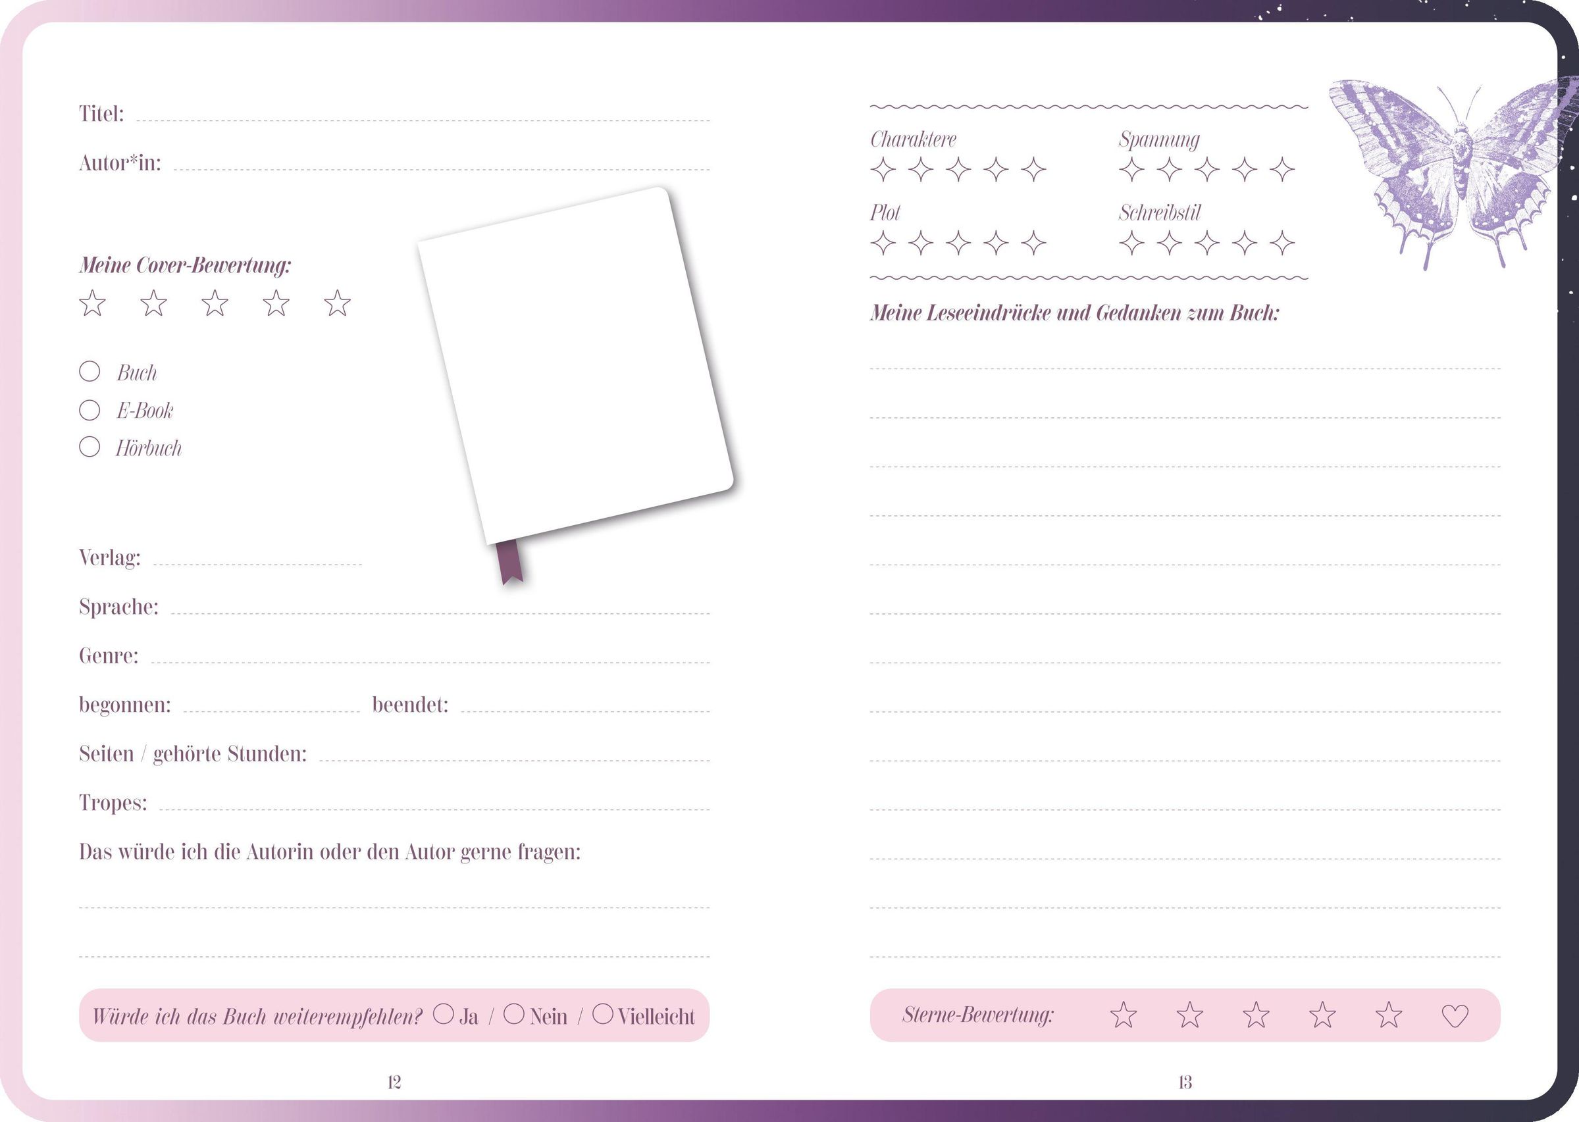The width and height of the screenshot is (1579, 1122).
Task: Select fourth sparkle star under Schreibstil
Action: tap(1245, 243)
